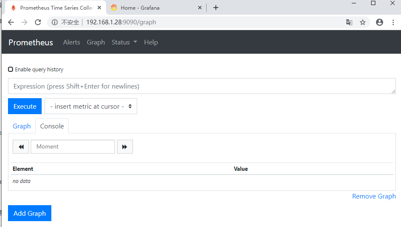
Task: Open the insert metric at cursor dropdown
Action: [91, 106]
